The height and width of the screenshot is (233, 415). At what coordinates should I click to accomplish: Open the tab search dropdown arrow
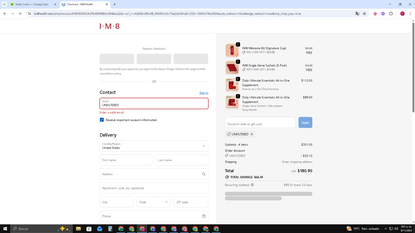(x=4, y=4)
